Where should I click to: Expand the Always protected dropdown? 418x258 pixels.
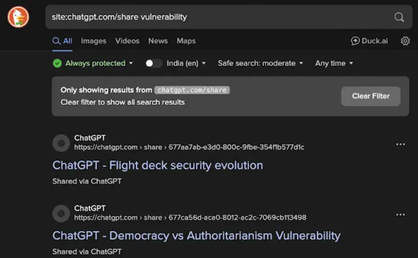(x=93, y=63)
